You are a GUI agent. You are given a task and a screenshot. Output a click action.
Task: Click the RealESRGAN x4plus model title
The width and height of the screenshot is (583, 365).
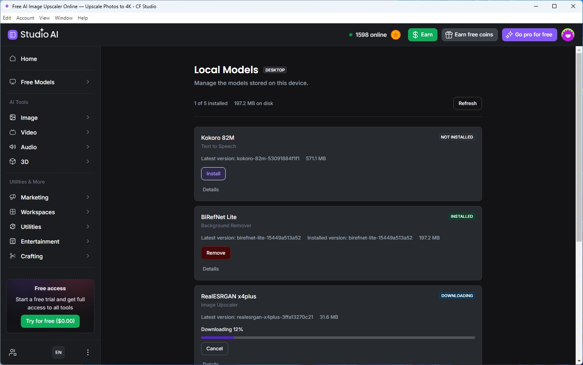point(229,296)
